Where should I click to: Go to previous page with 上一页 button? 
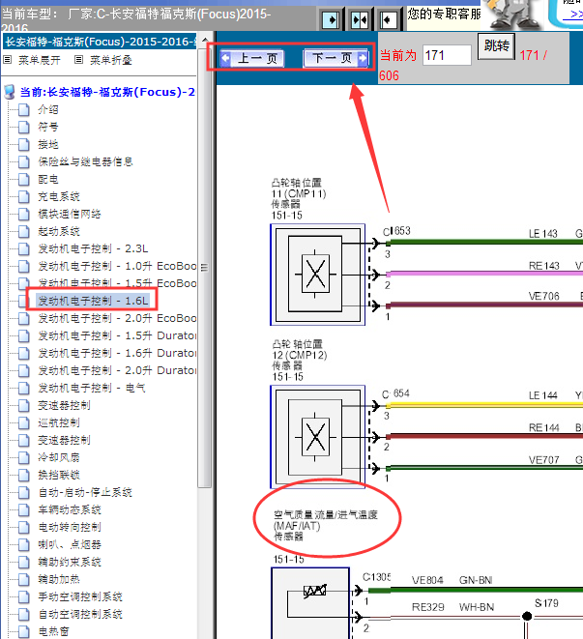coord(252,58)
